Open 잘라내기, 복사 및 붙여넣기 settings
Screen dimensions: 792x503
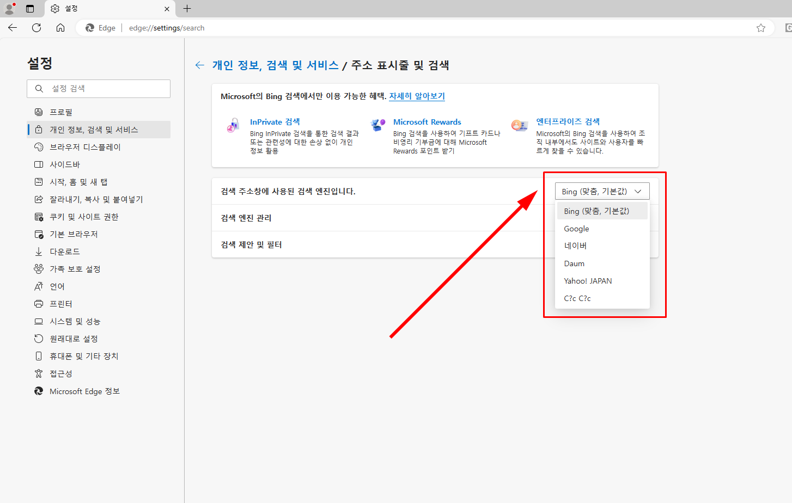pos(99,199)
